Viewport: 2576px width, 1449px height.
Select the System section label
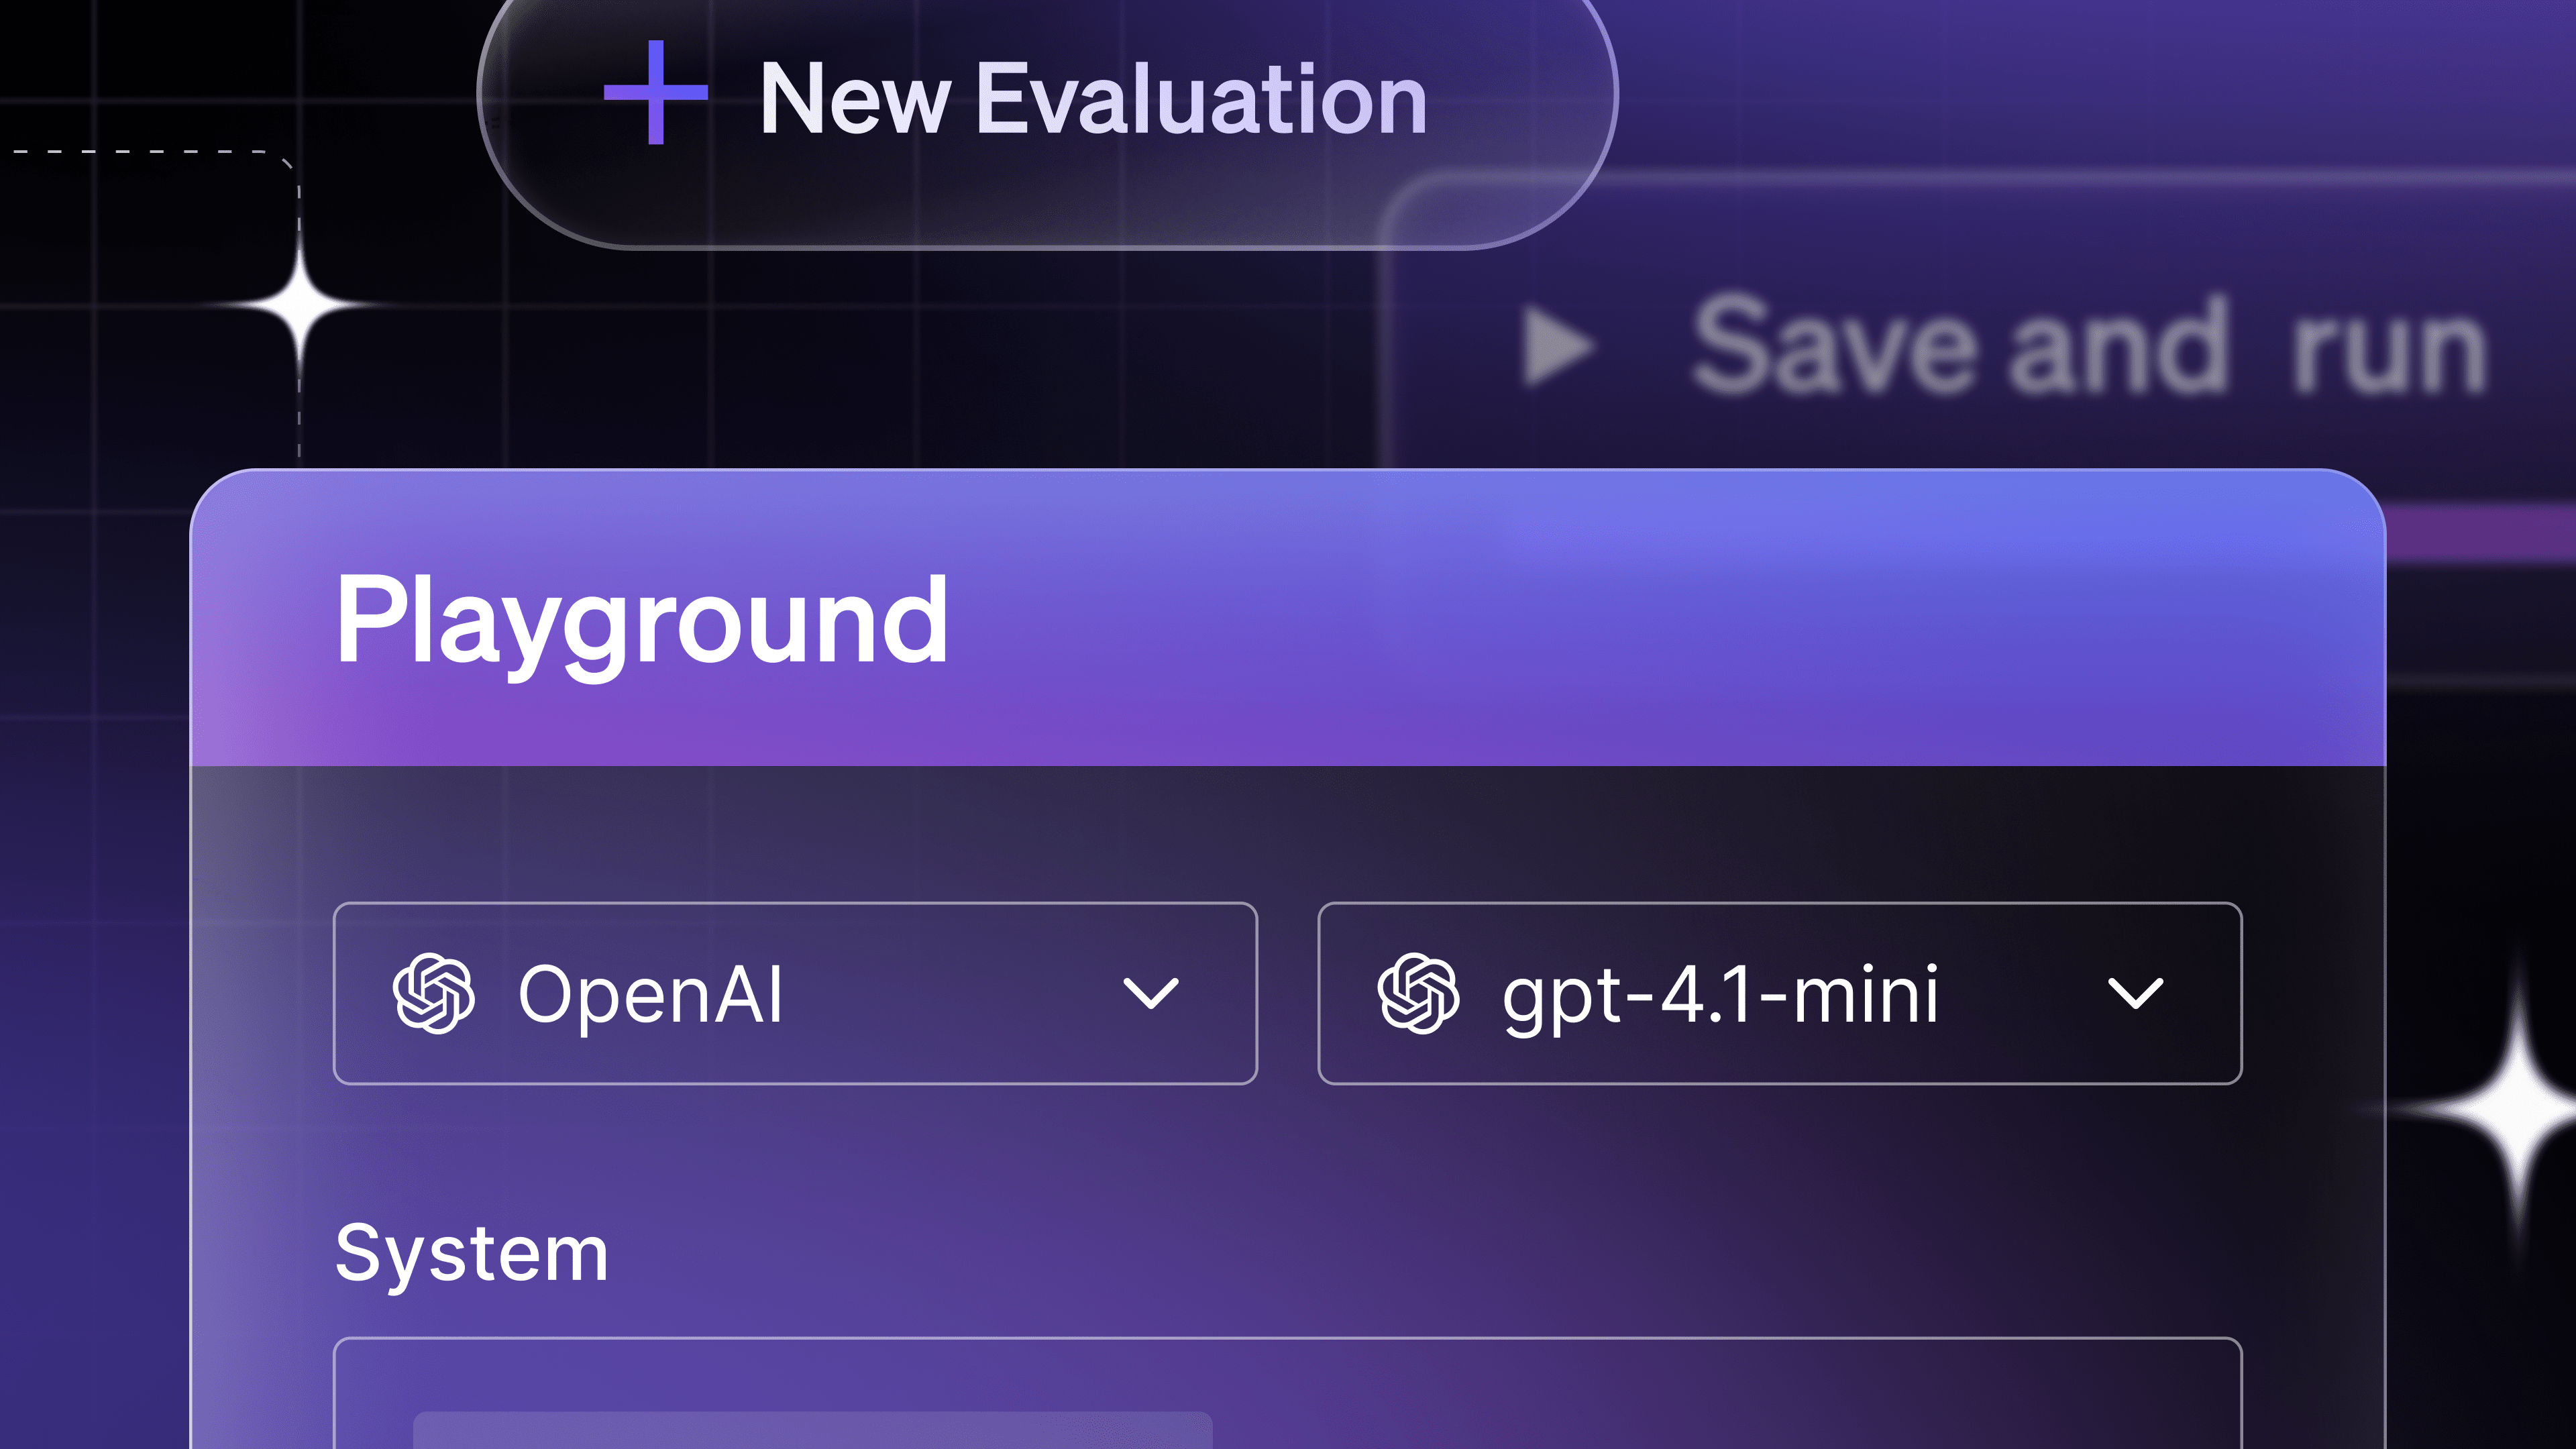point(471,1253)
